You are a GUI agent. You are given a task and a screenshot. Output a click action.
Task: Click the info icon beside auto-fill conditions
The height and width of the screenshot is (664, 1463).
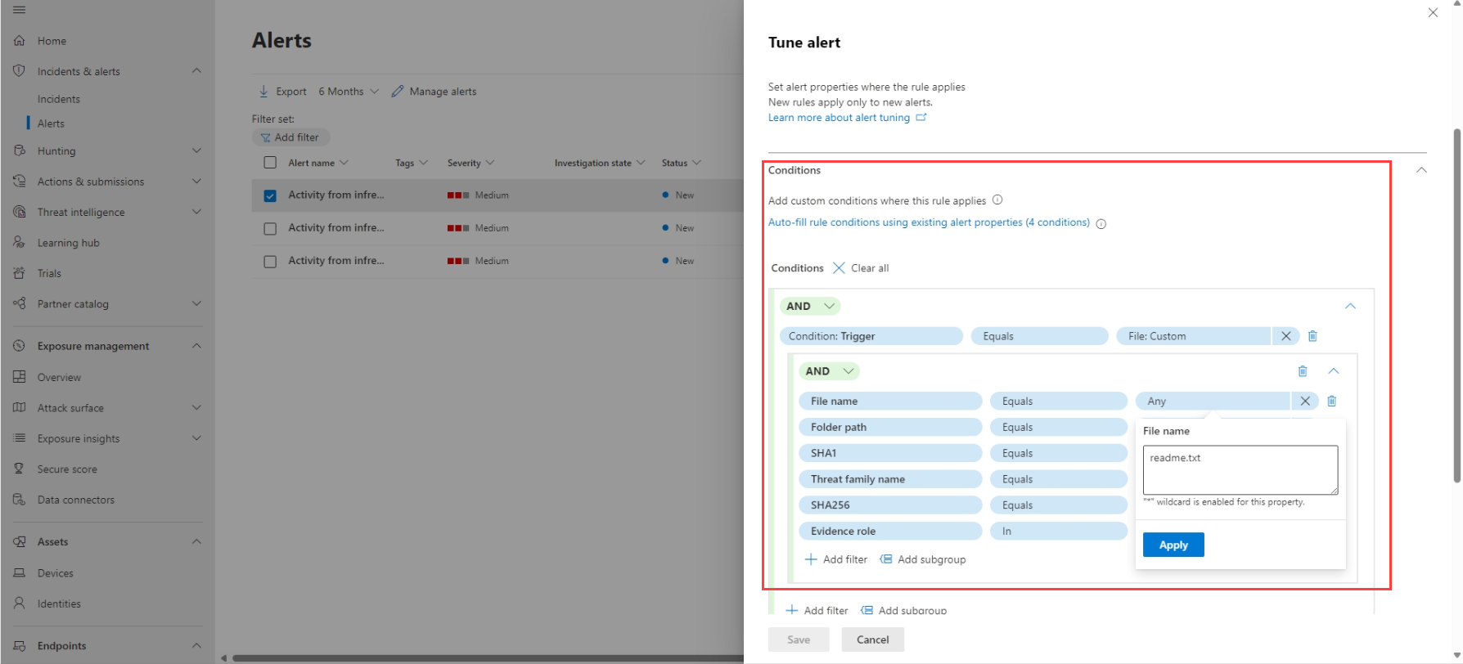click(x=1101, y=224)
